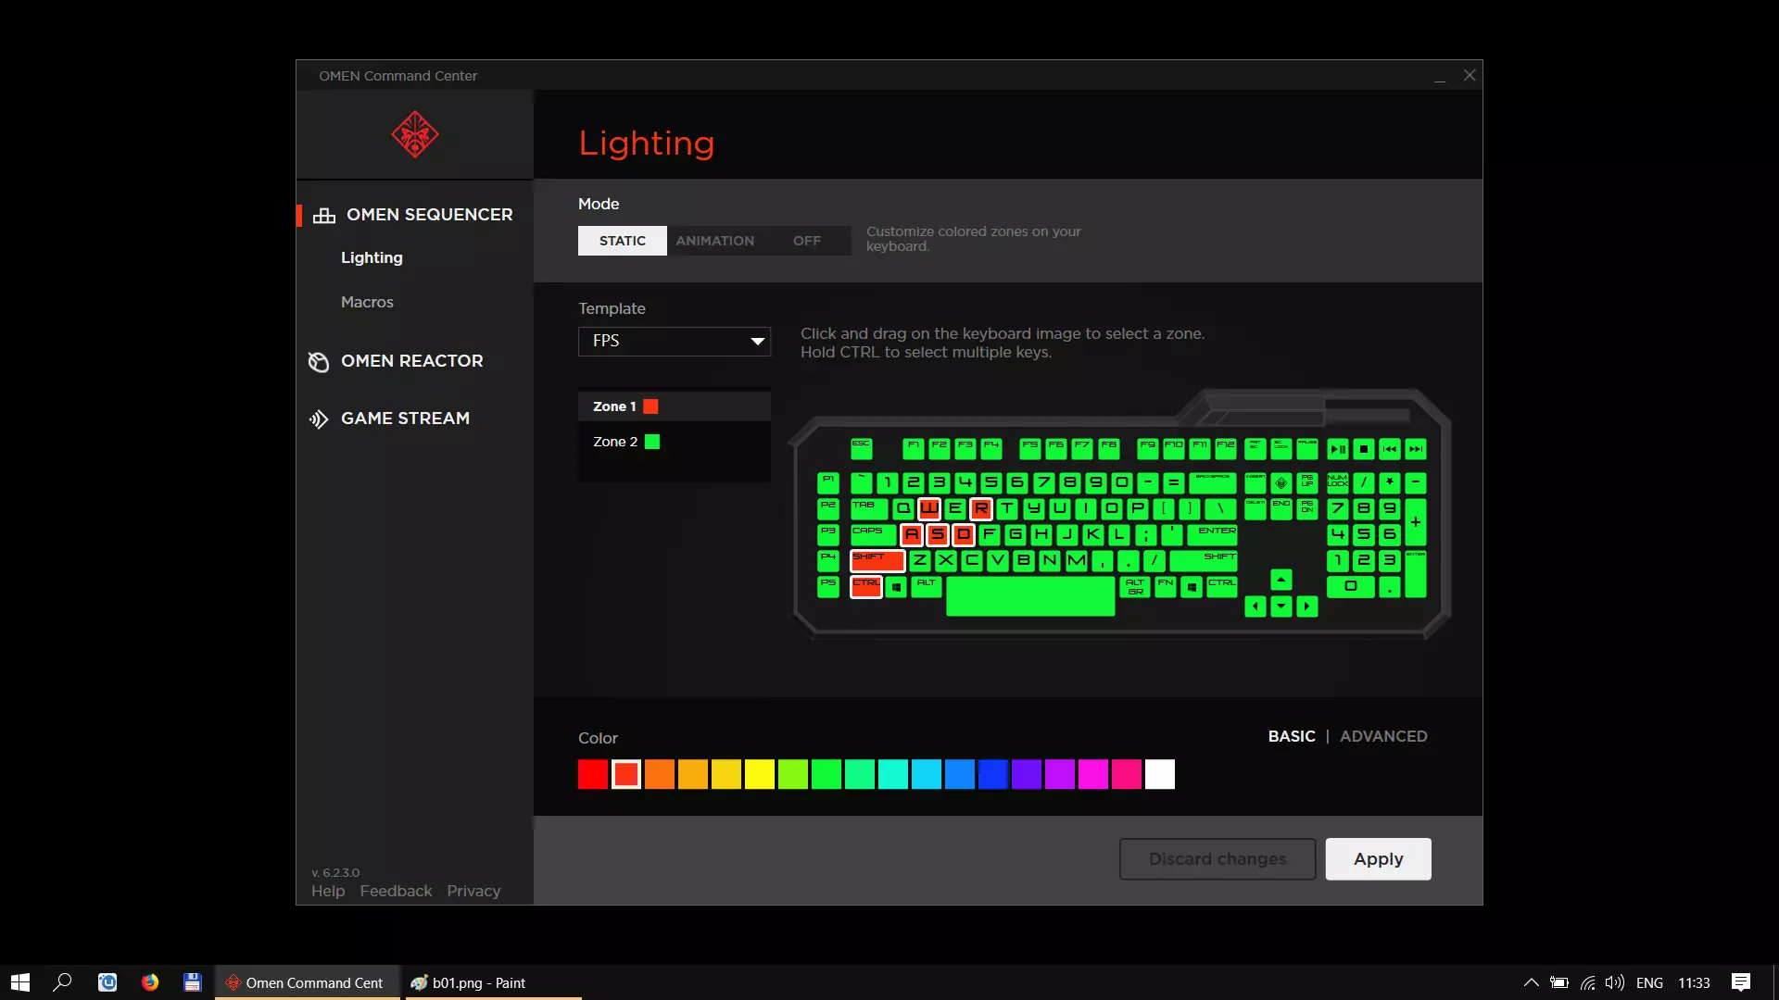
Task: Click the OMEN Reactor mouse icon
Action: (x=319, y=362)
